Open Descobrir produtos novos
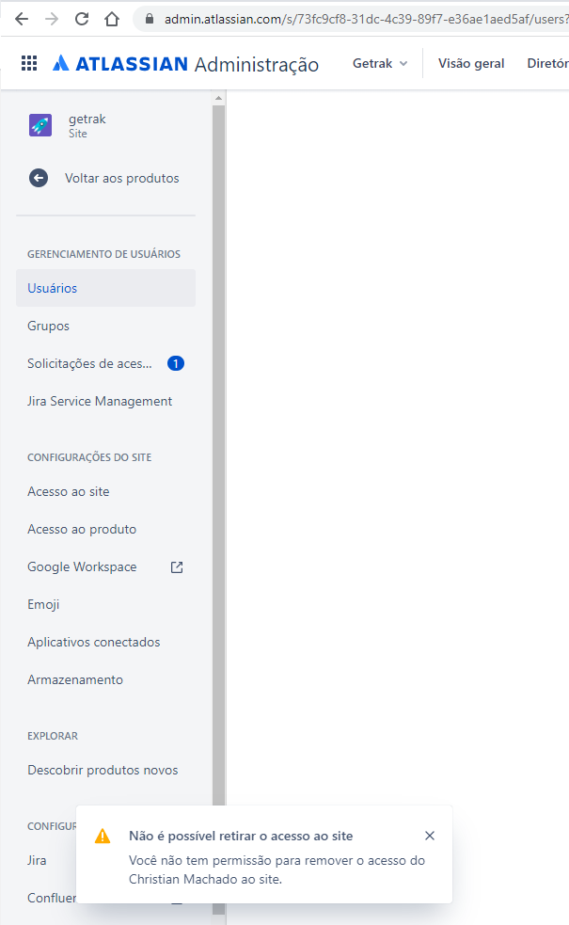The height and width of the screenshot is (925, 569). click(x=105, y=770)
